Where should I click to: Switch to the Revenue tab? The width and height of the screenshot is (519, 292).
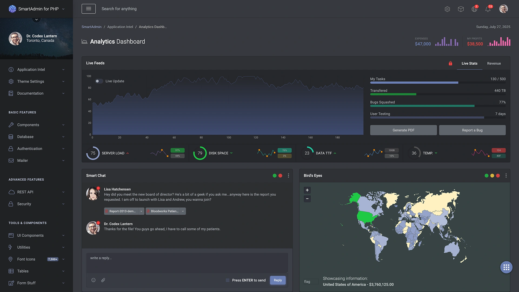pyautogui.click(x=494, y=63)
